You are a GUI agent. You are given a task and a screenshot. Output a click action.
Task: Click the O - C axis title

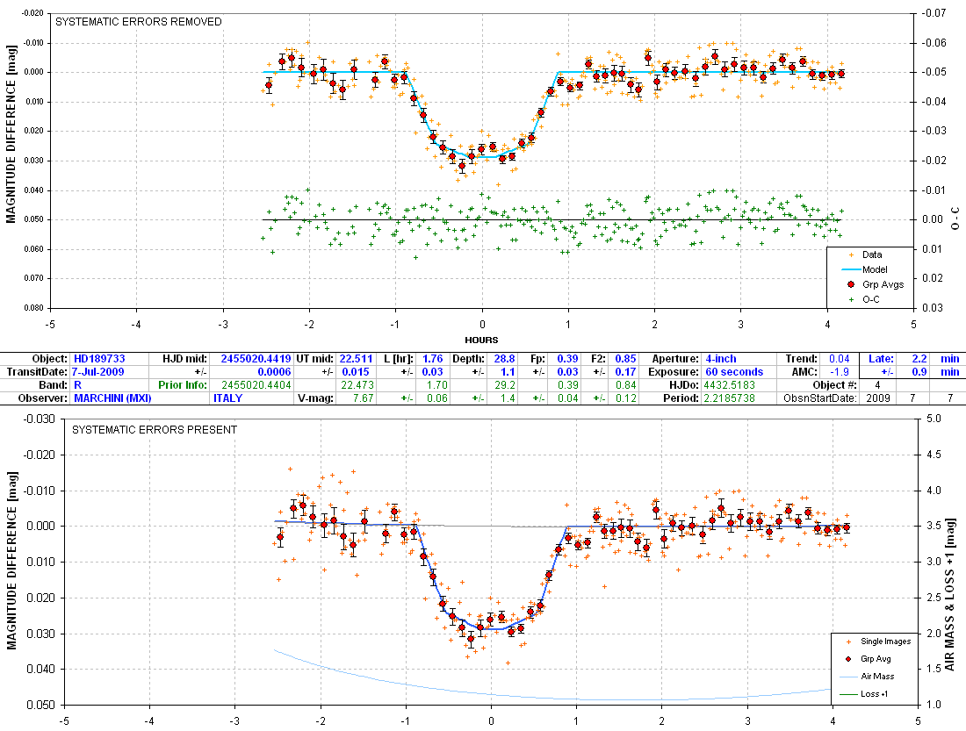955,219
